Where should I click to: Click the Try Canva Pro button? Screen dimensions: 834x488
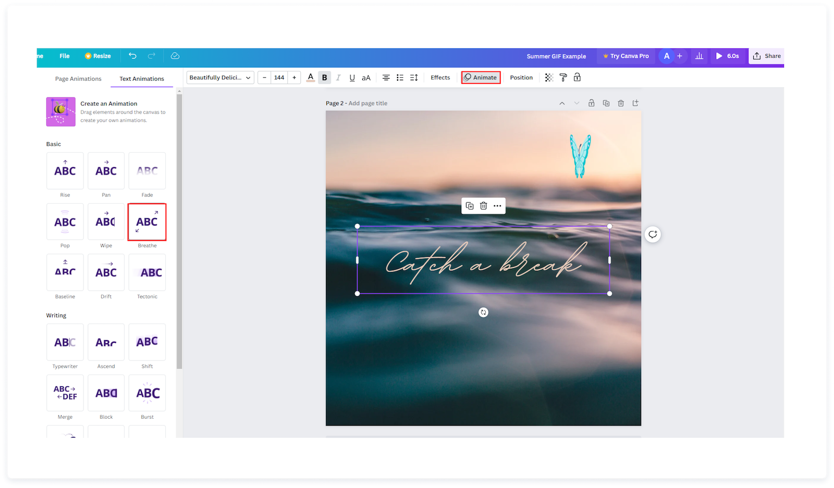tap(625, 56)
